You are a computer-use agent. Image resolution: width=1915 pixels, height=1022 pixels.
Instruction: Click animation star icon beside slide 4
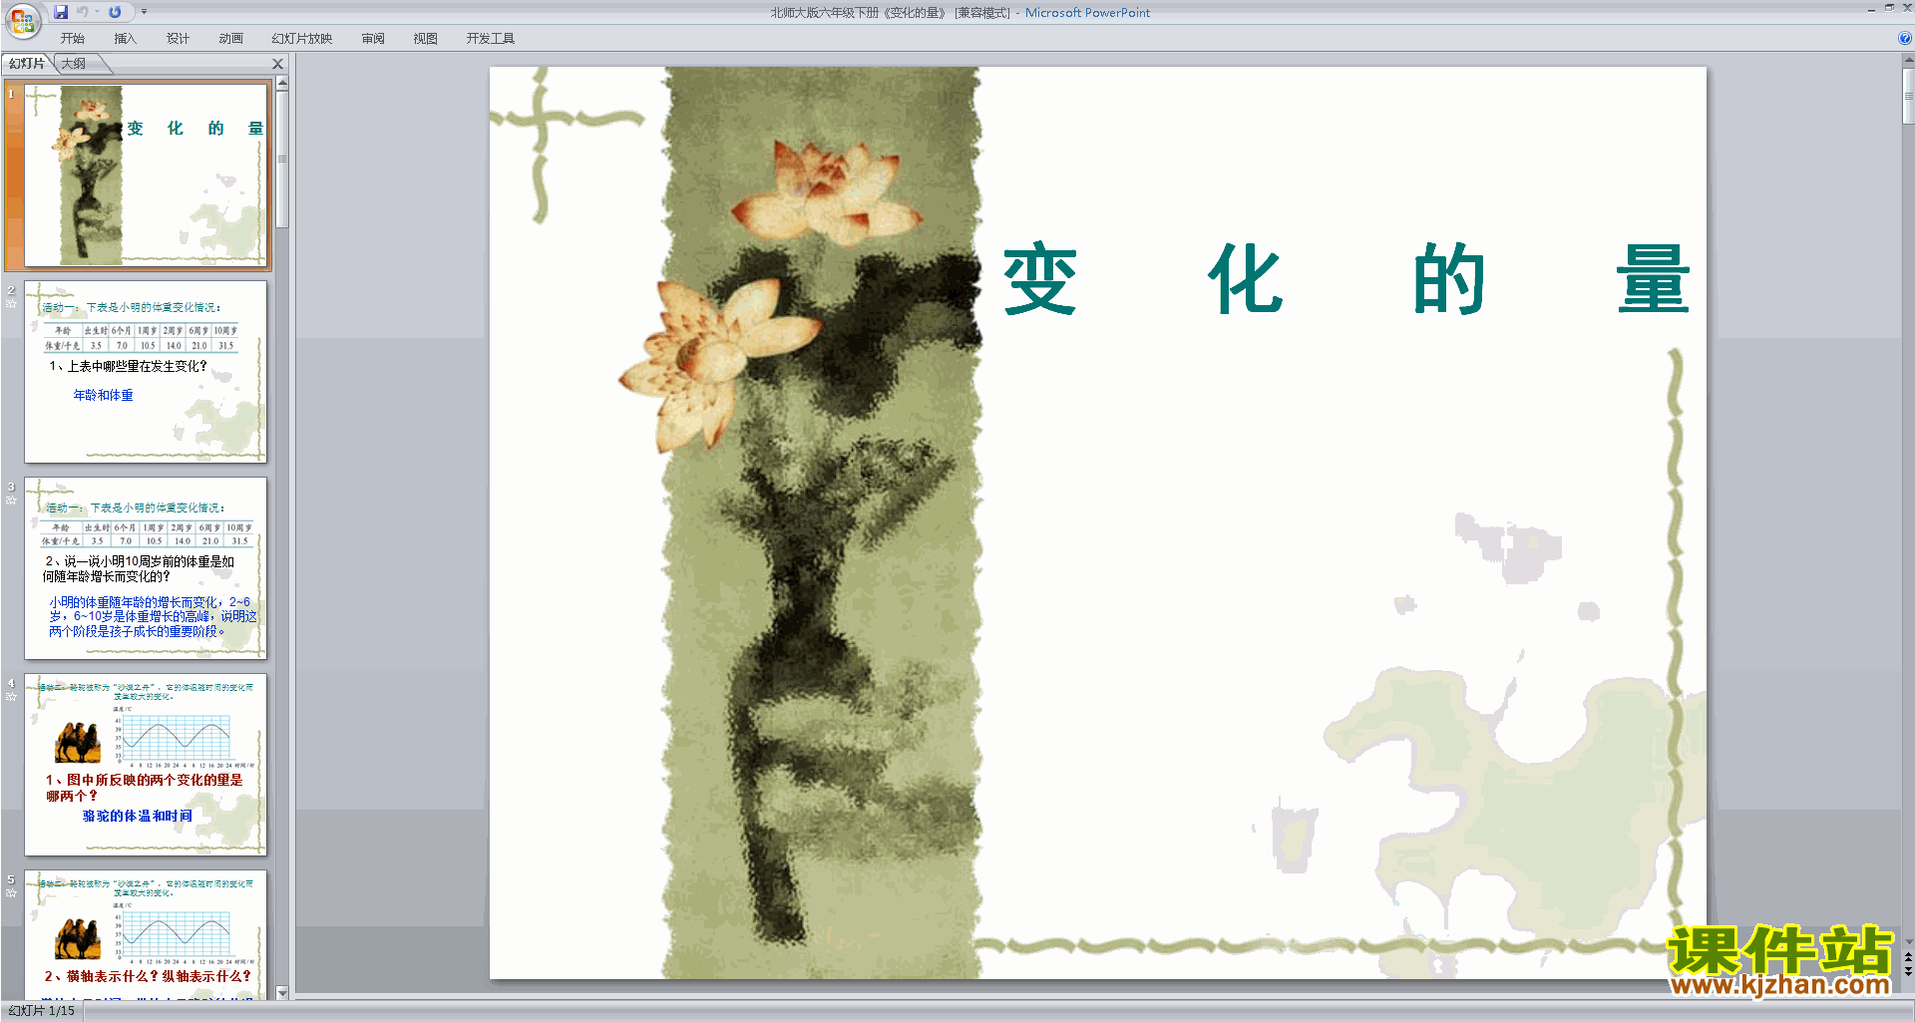11,697
